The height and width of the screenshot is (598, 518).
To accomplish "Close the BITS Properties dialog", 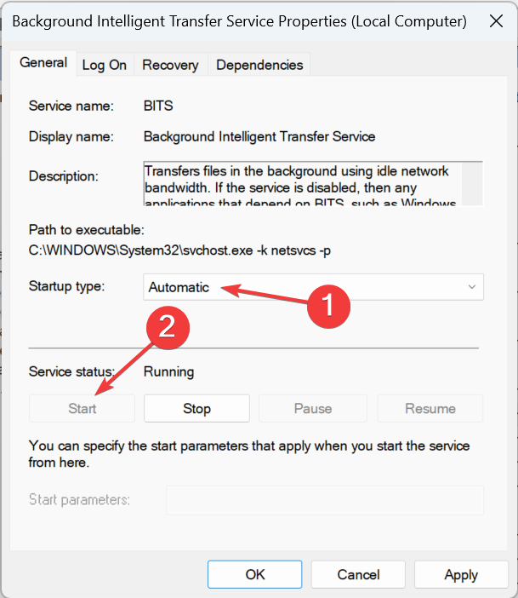I will click(x=496, y=21).
